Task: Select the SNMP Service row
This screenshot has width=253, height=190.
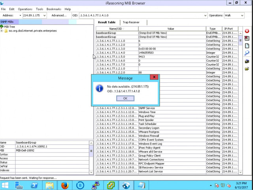Action: pos(167,108)
